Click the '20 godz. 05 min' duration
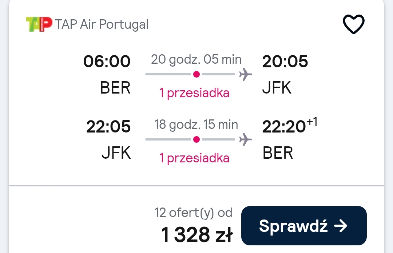 click(196, 60)
